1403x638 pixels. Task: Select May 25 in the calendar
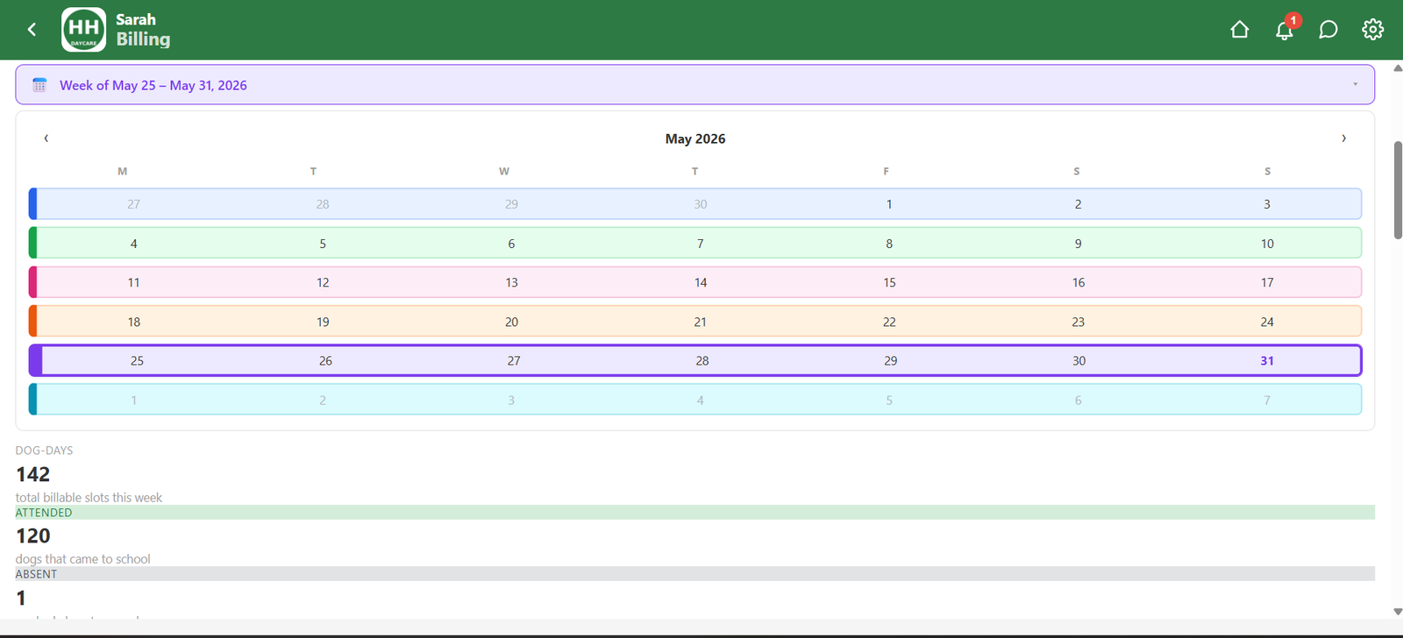[x=137, y=360]
